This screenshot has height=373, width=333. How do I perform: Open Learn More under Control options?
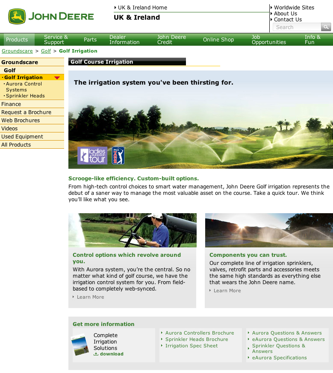(90, 297)
